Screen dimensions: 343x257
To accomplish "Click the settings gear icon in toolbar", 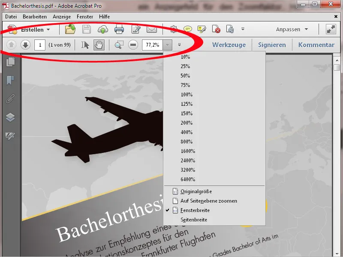I will [174, 29].
